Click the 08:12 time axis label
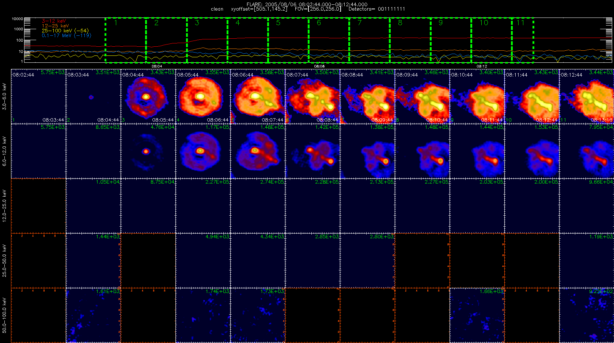The width and height of the screenshot is (614, 343). click(482, 66)
